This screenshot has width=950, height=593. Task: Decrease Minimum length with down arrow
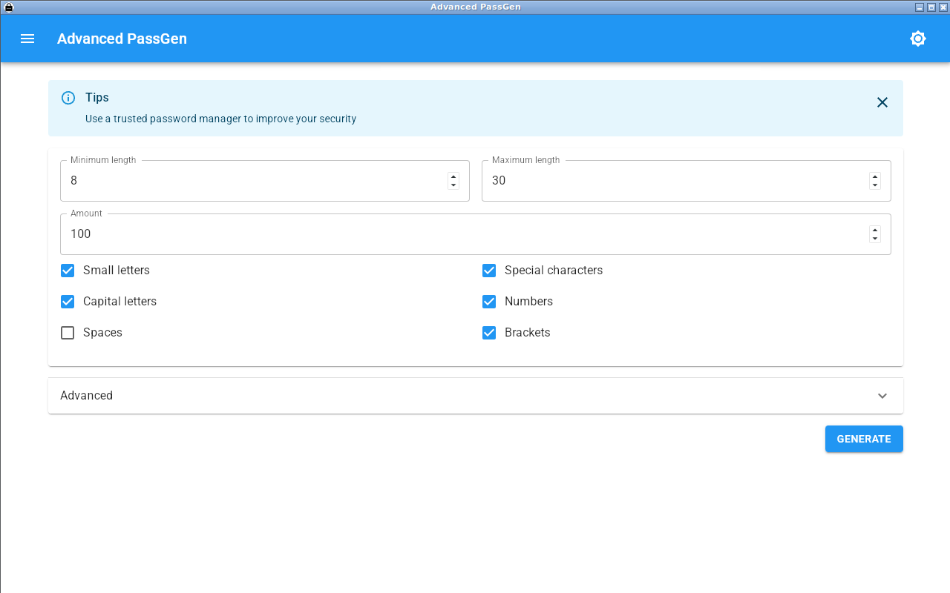point(453,185)
